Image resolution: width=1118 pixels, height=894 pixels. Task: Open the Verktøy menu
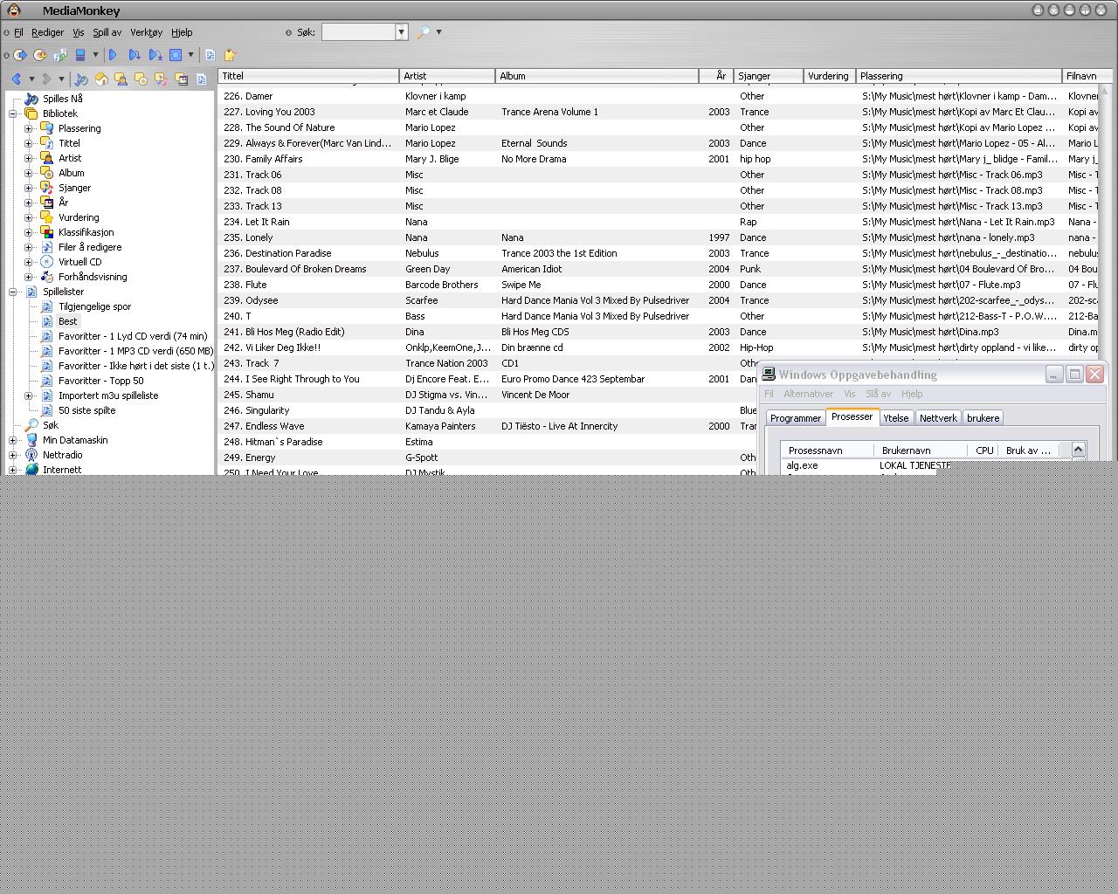coord(146,32)
